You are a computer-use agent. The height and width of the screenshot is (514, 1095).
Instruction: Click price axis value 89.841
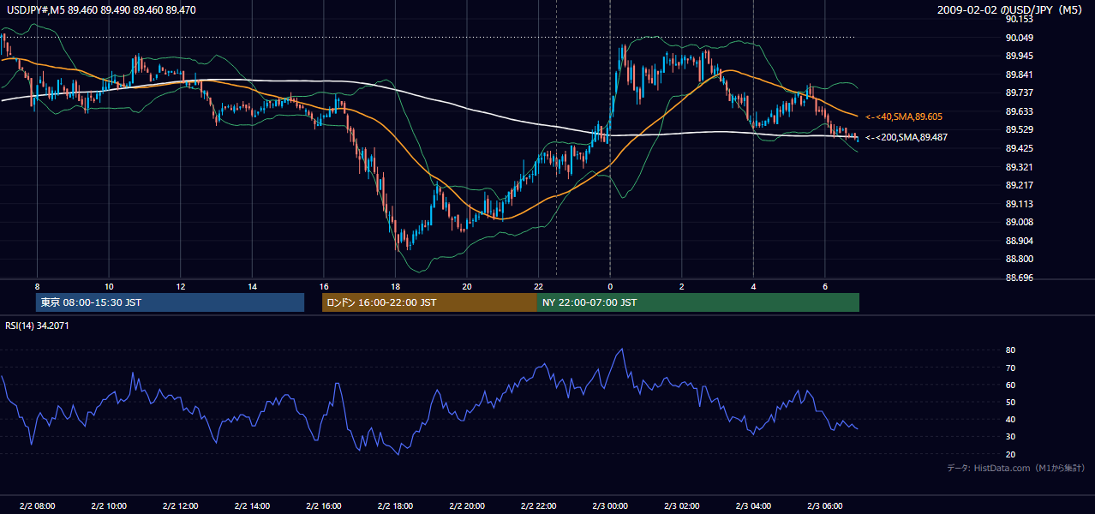[x=1020, y=75]
